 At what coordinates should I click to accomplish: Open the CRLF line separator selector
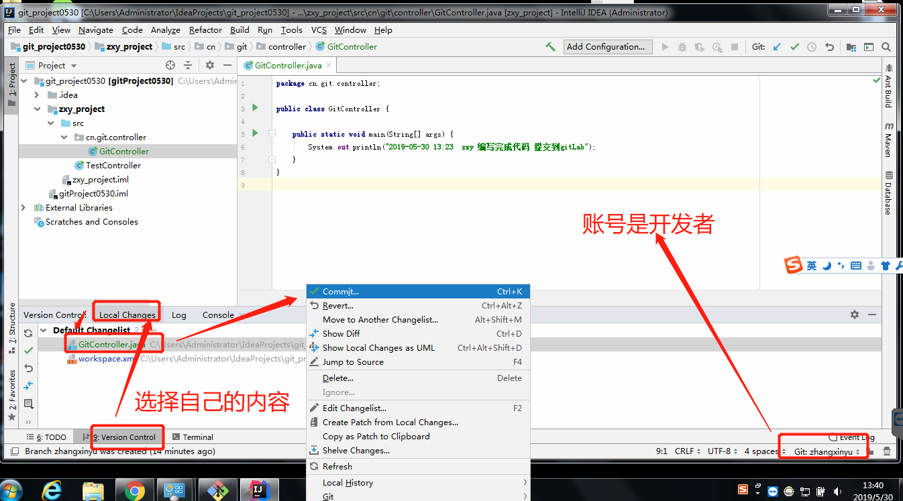click(x=688, y=451)
